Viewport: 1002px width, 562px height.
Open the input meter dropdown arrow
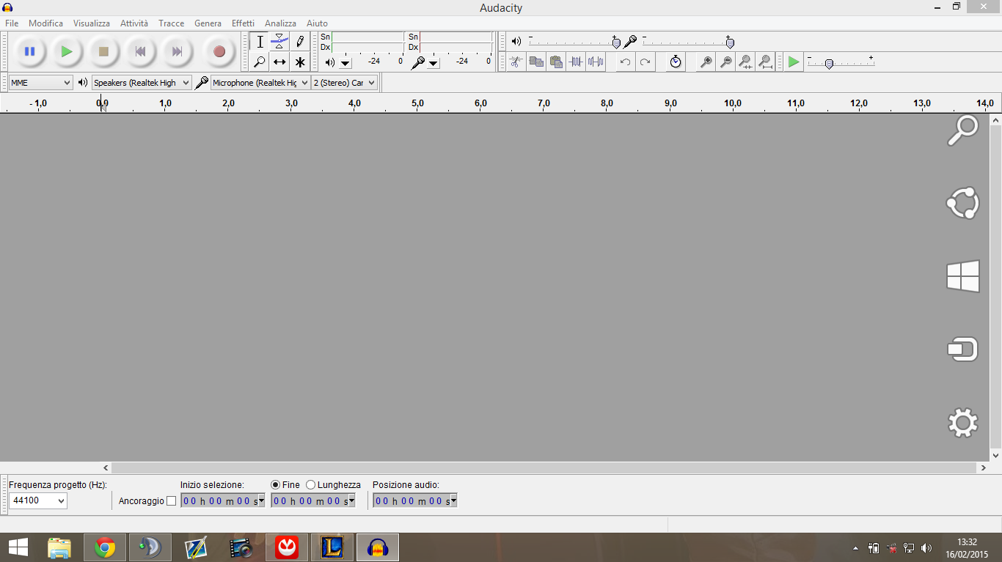pos(434,63)
